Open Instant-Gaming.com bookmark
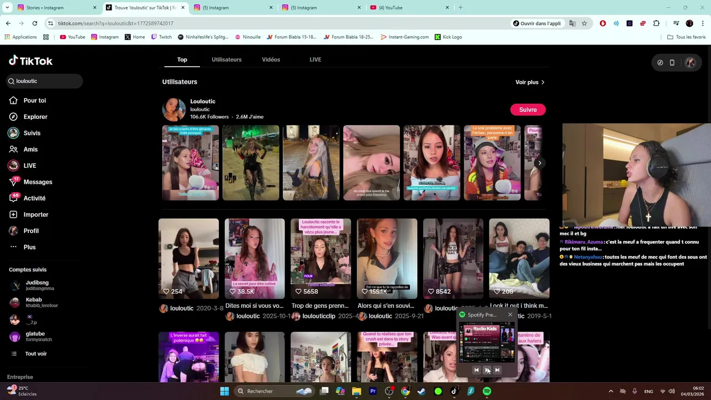This screenshot has height=400, width=711. tap(405, 37)
